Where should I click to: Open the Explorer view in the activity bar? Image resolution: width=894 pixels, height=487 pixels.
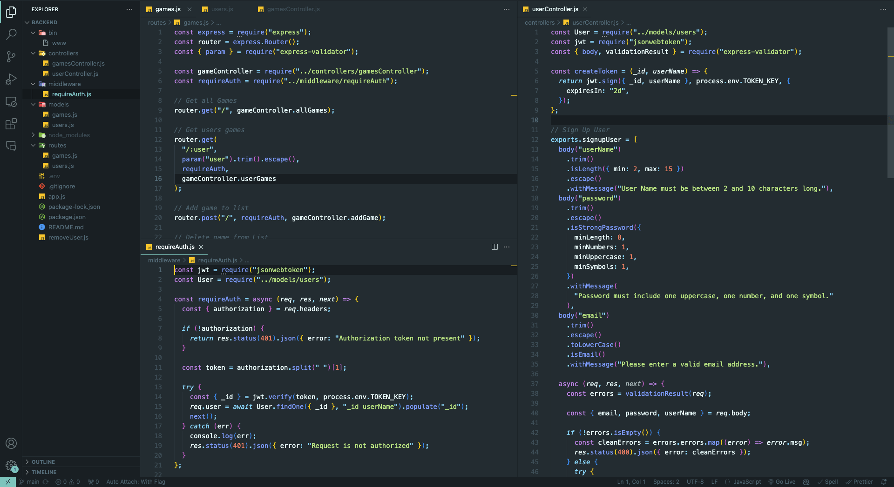(x=11, y=12)
